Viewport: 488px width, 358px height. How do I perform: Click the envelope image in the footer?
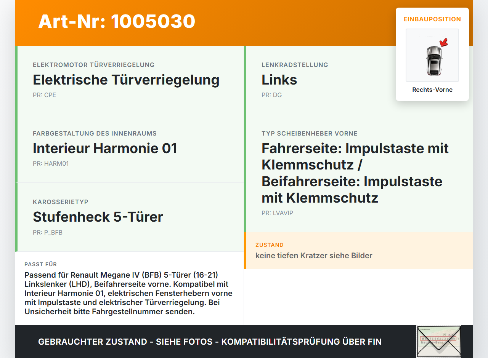pyautogui.click(x=439, y=342)
